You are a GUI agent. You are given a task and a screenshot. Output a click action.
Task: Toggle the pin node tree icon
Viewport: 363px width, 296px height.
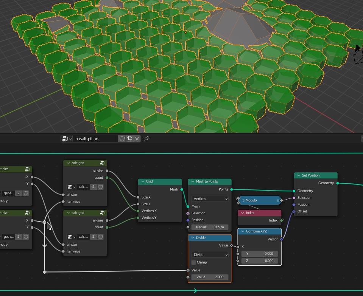pyautogui.click(x=146, y=139)
